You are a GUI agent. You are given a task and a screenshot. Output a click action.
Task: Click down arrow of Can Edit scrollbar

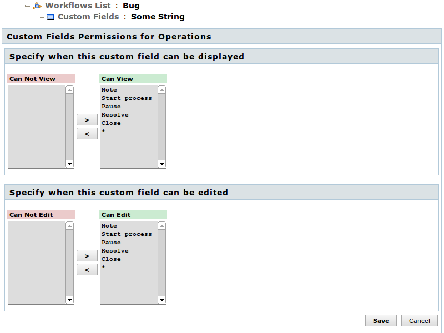pyautogui.click(x=162, y=300)
